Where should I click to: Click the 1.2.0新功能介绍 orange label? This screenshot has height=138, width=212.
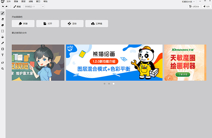104,61
